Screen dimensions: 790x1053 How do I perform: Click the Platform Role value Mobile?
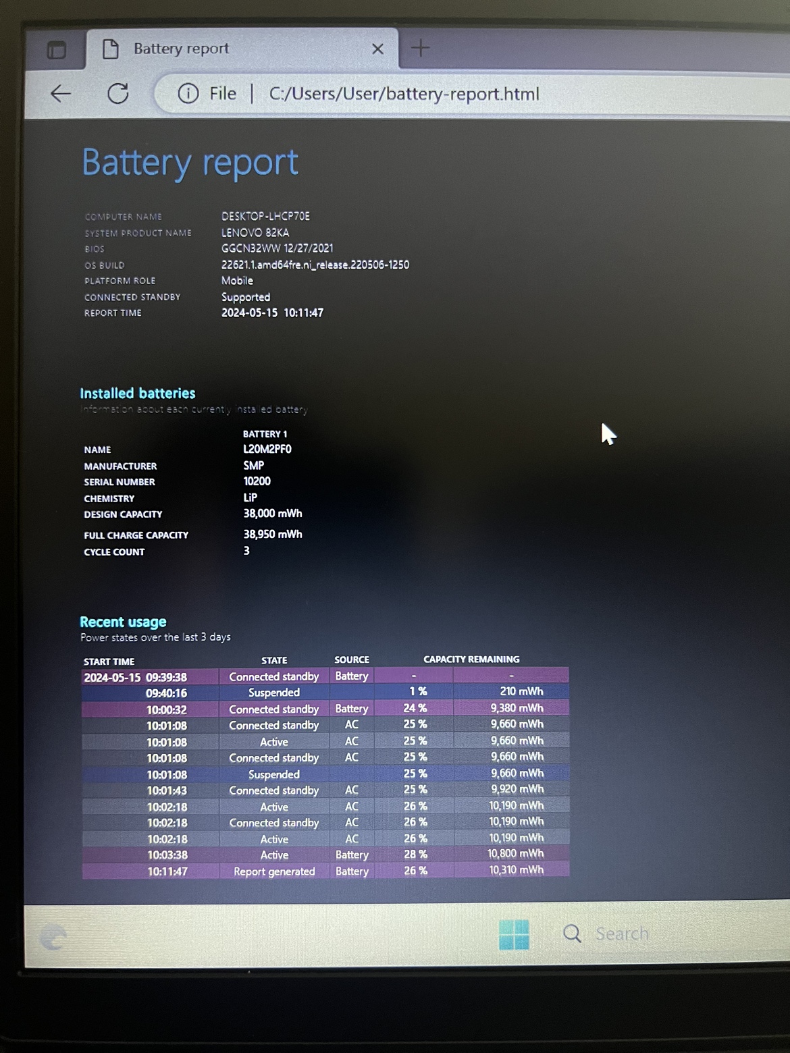click(237, 281)
